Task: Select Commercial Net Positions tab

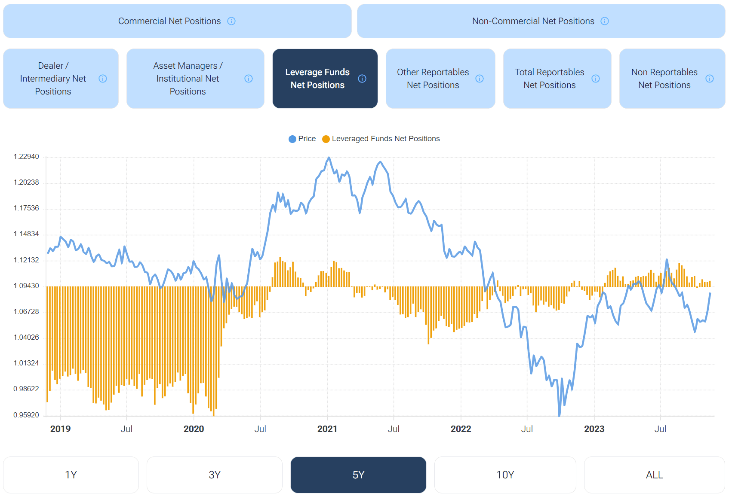Action: 177,21
